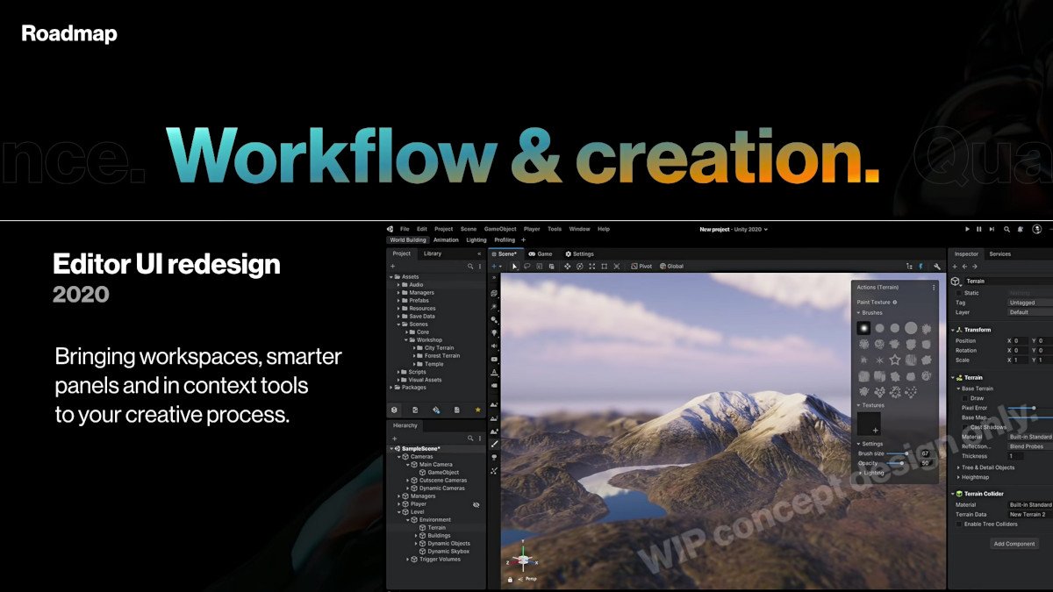Switch to the Library tab

coord(433,253)
